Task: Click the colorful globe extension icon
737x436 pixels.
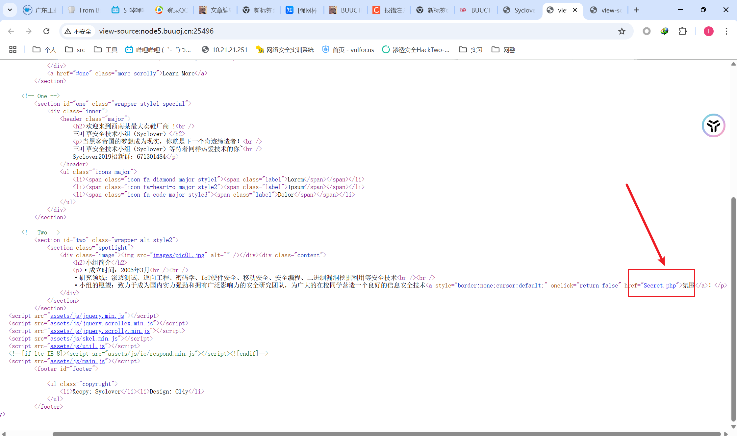Action: point(664,31)
